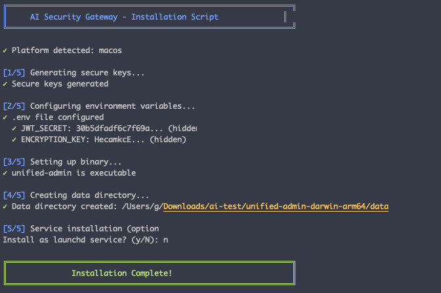Image resolution: width=441 pixels, height=293 pixels.
Task: Click the checkmark before ENCRYPTION_KEY
Action: click(14, 140)
